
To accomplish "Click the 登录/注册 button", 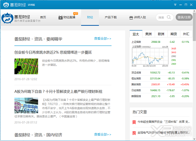I will pyautogui.click(x=184, y=17).
